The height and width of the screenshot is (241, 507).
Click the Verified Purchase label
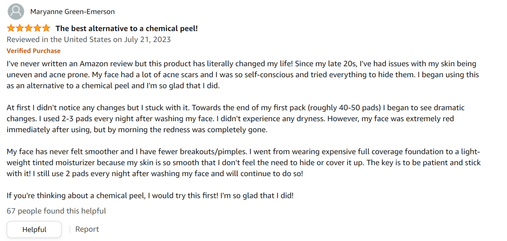tap(34, 51)
